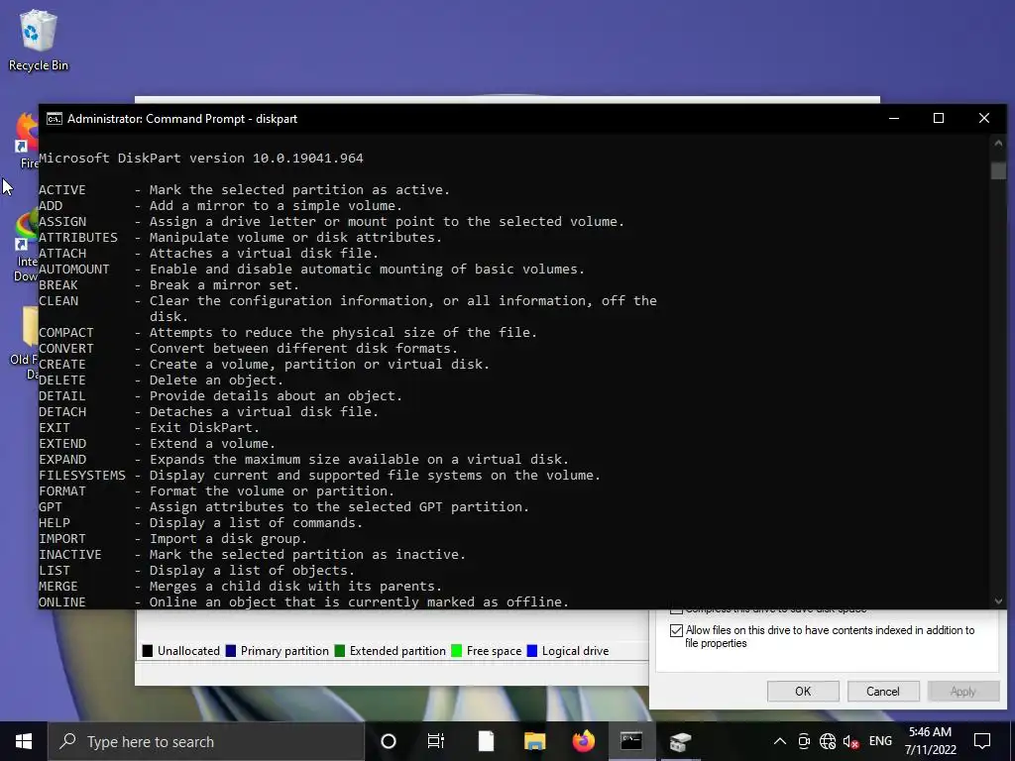This screenshot has height=761, width=1015.
Task: Click the bright green Free space swatch
Action: 456,650
